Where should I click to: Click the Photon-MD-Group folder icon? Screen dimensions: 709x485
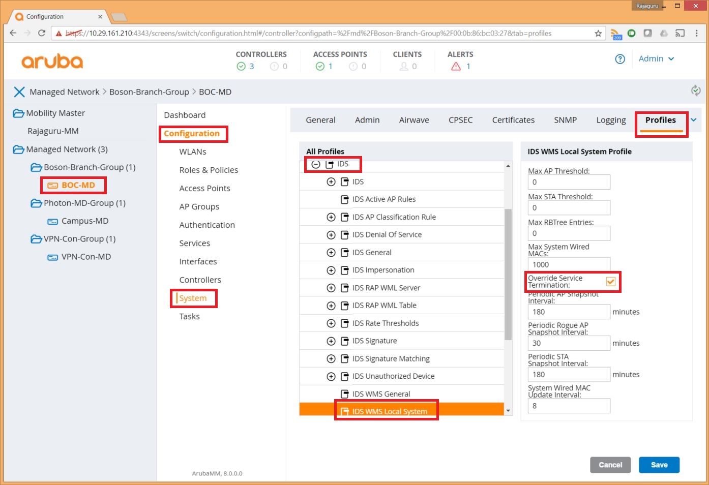(x=36, y=203)
